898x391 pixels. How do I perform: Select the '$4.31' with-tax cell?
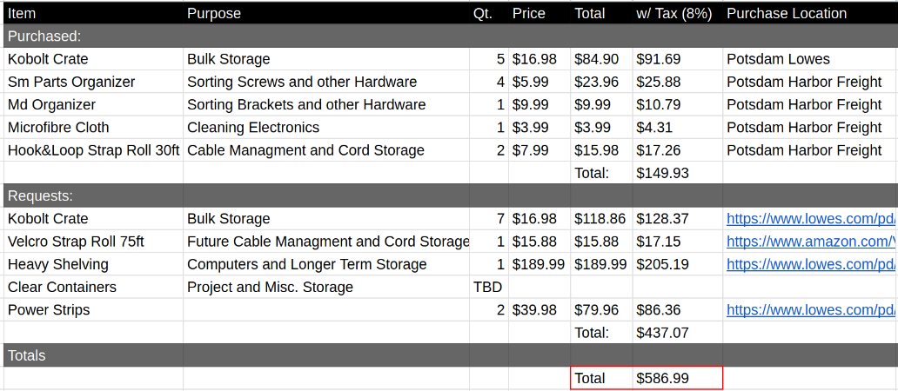[x=678, y=128]
